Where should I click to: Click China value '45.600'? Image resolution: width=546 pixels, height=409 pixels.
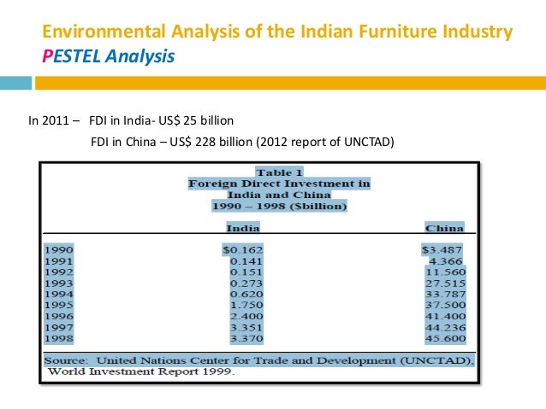click(x=445, y=338)
